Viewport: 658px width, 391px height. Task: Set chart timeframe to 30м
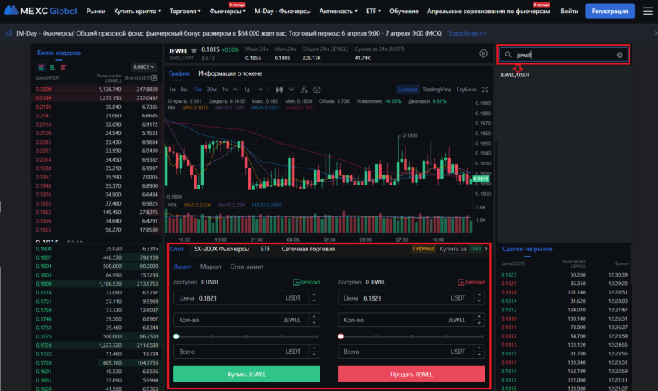211,90
